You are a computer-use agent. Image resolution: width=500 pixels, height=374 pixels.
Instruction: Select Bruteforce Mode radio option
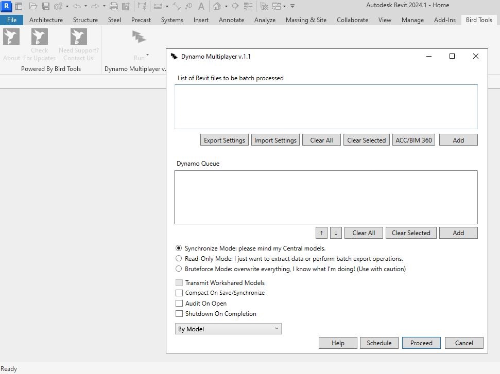click(x=179, y=269)
